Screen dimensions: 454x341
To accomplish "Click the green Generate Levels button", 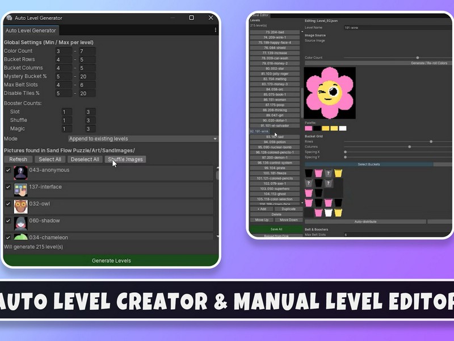I will pyautogui.click(x=111, y=260).
